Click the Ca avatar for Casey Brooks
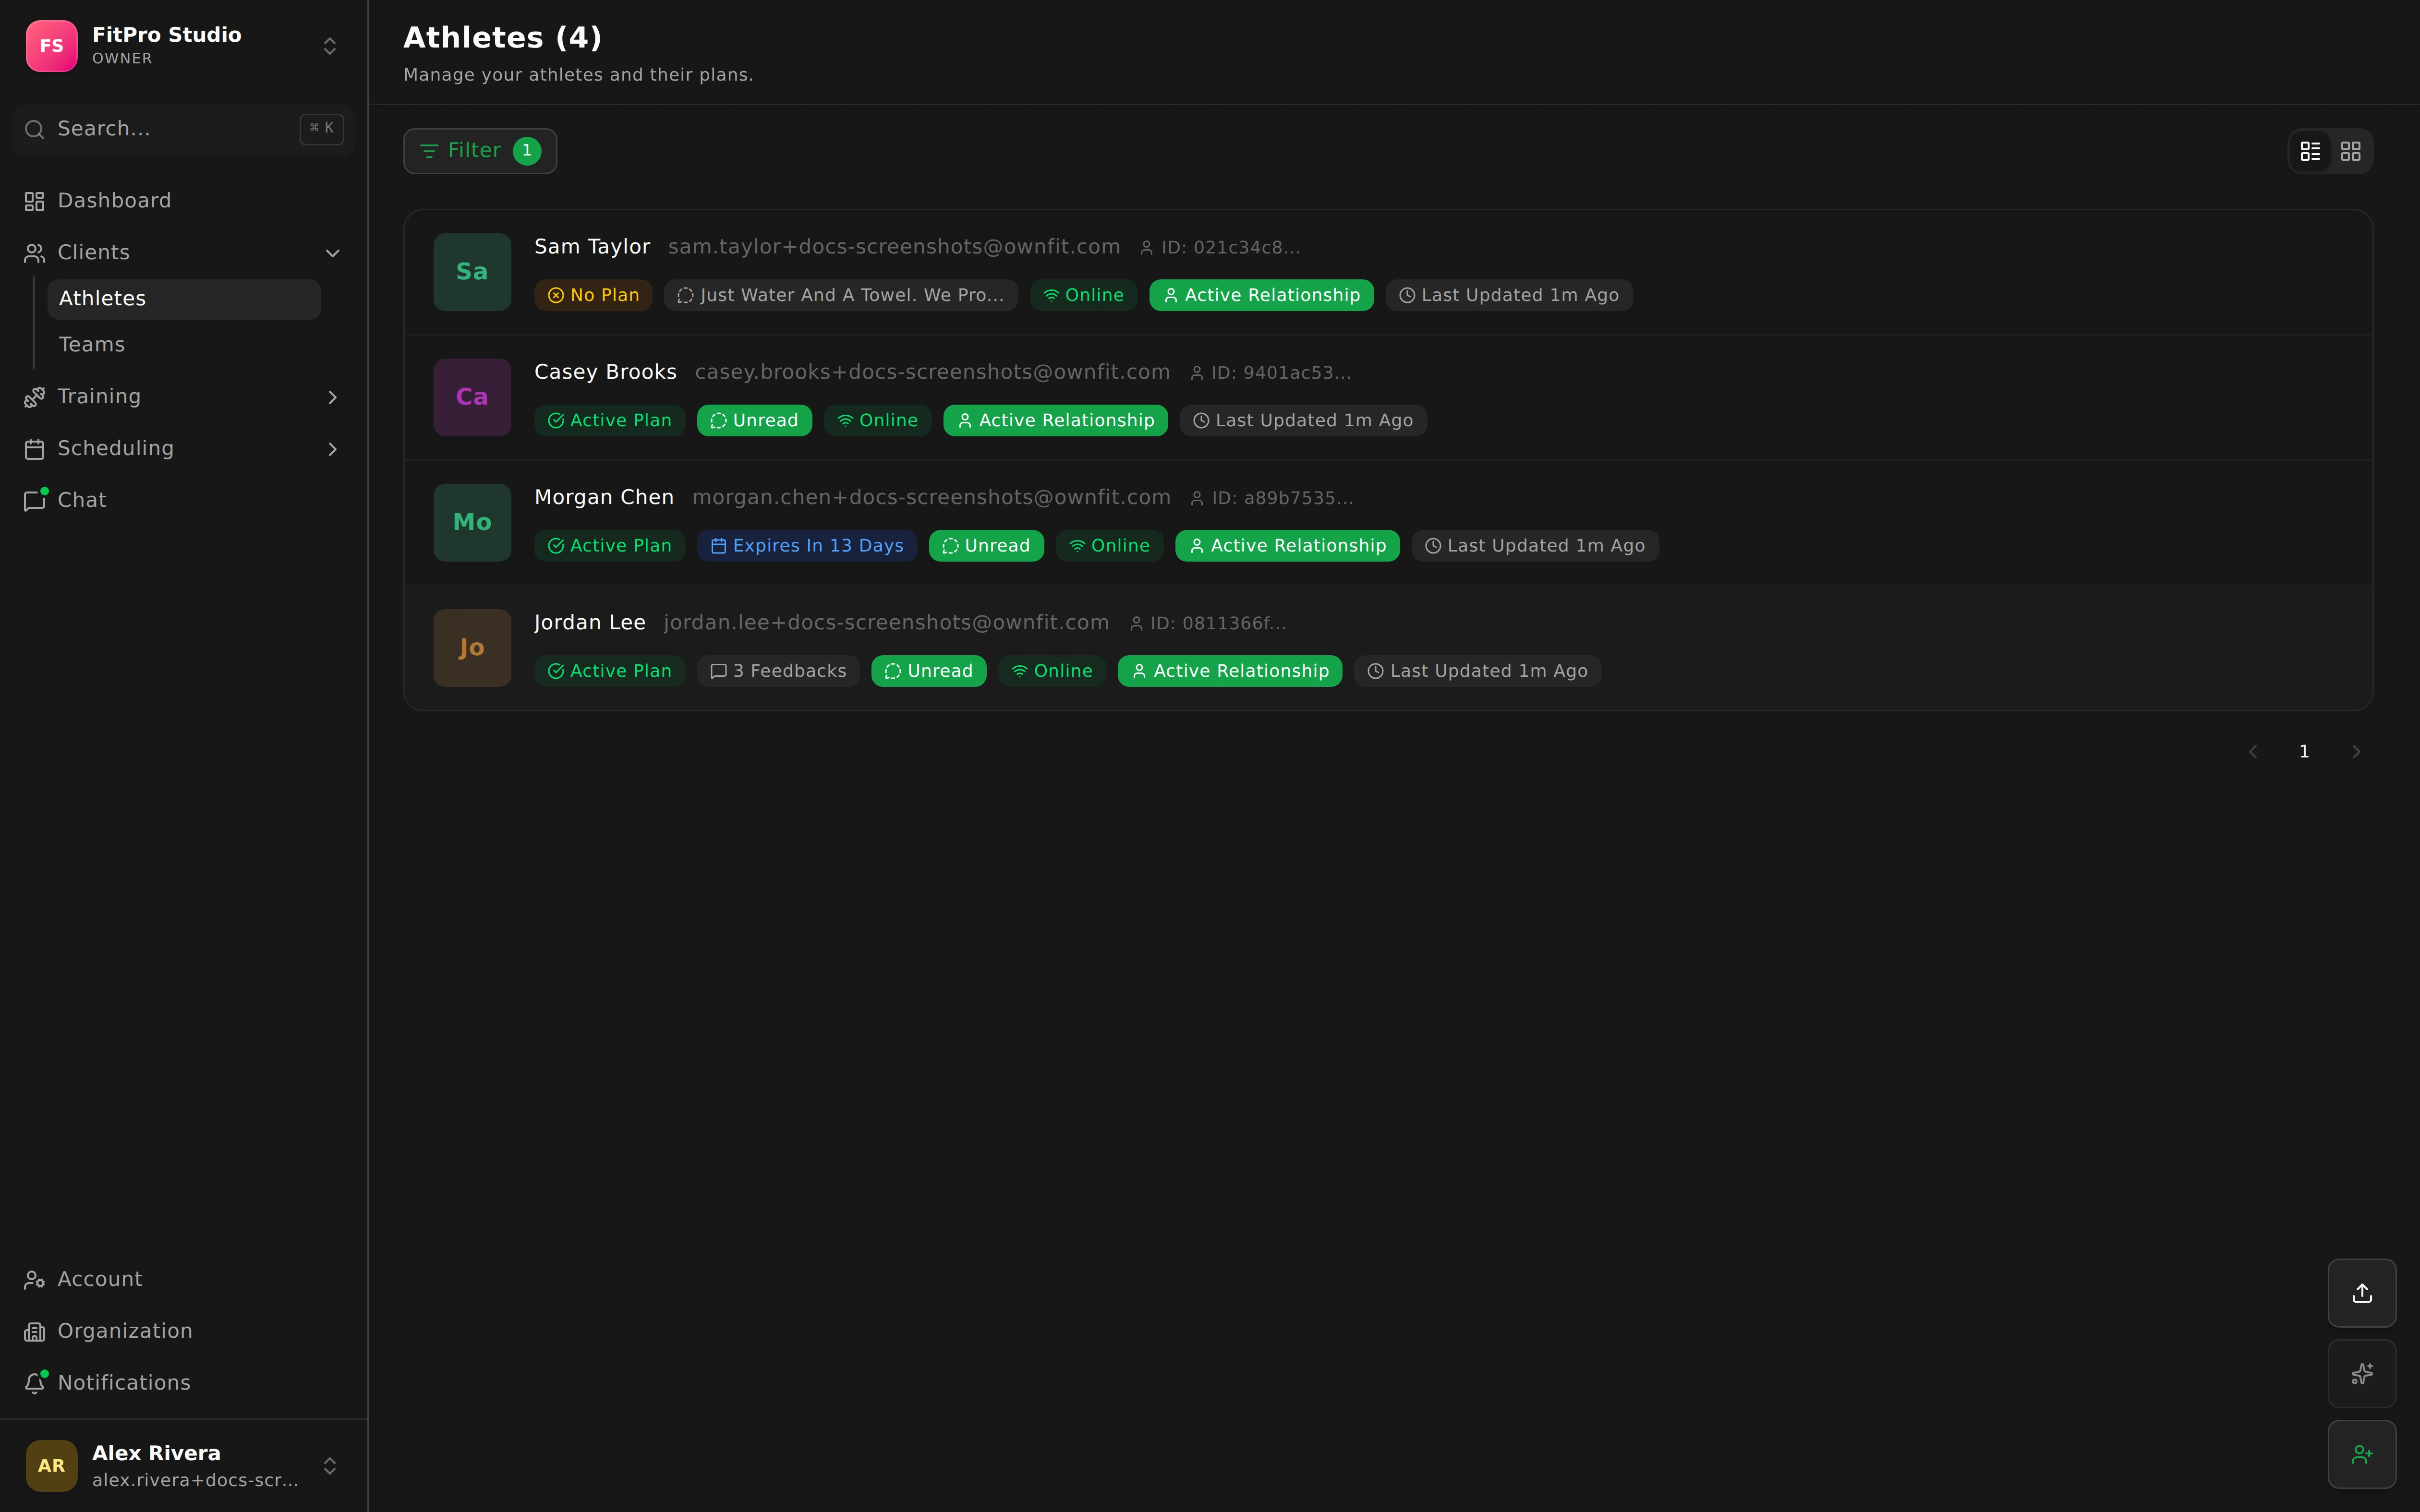The height and width of the screenshot is (1512, 2420). [472, 397]
